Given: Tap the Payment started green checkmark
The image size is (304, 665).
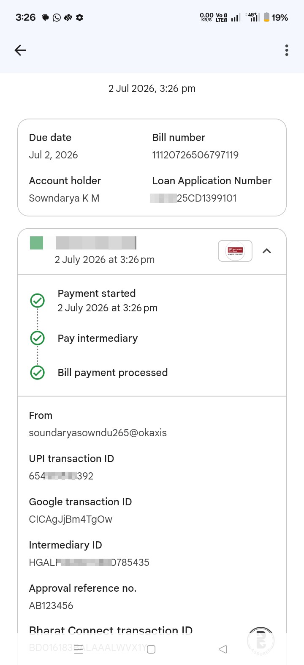Looking at the screenshot, I should pyautogui.click(x=38, y=301).
